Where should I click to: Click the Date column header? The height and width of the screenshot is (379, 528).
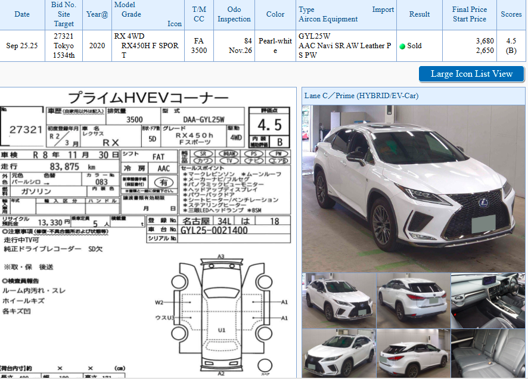[x=22, y=14]
